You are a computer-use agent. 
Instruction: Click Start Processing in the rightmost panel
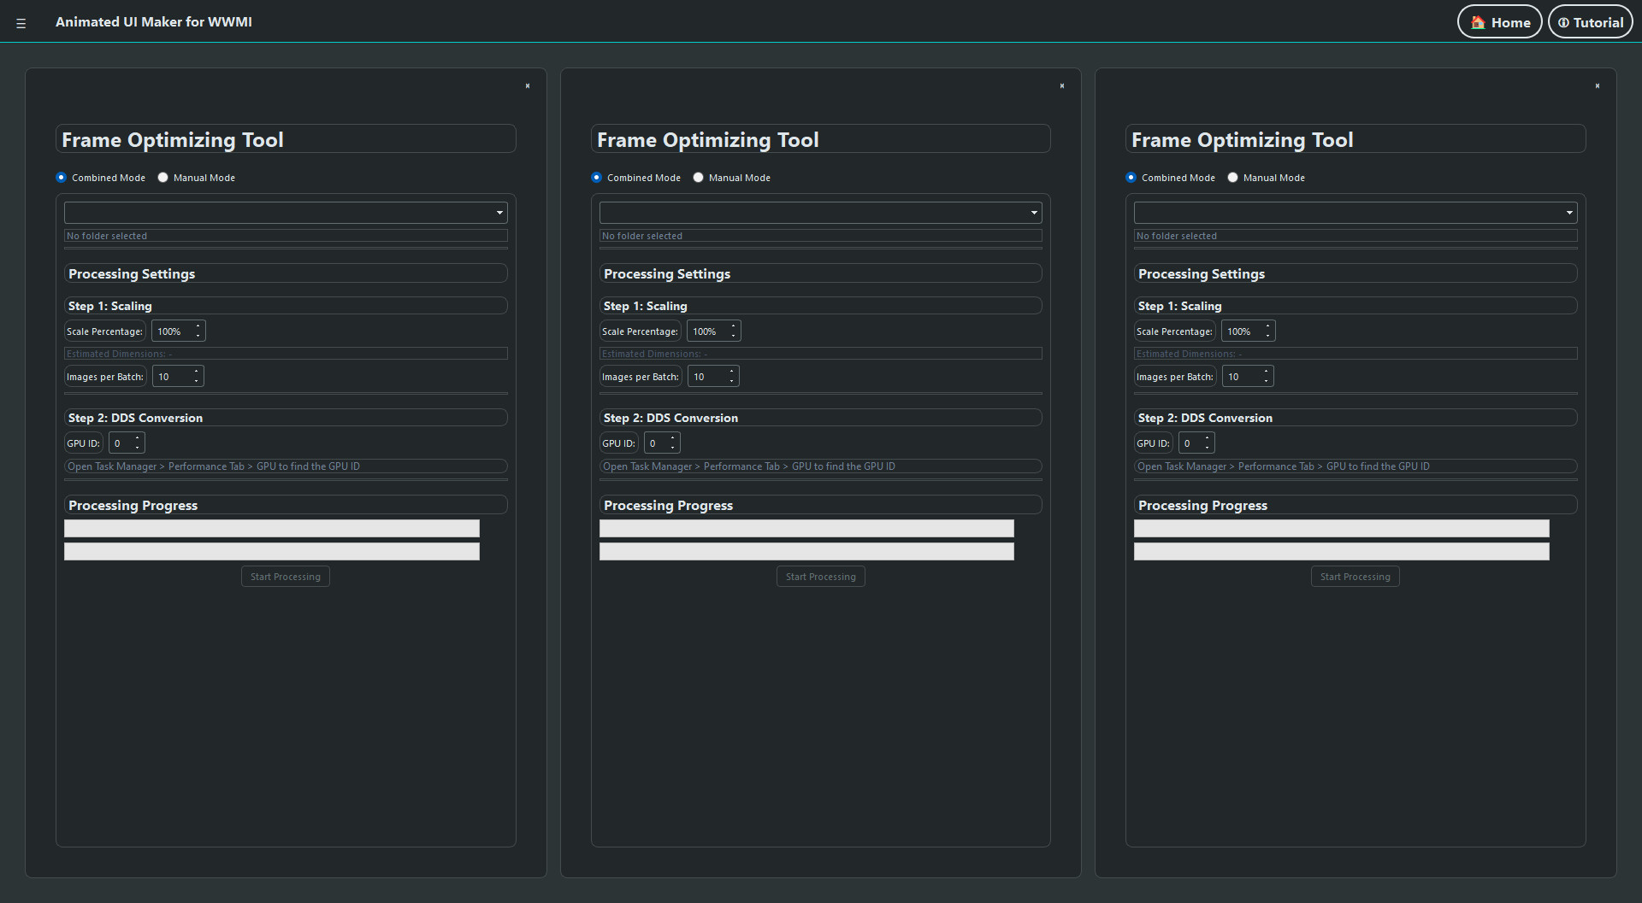click(1355, 577)
